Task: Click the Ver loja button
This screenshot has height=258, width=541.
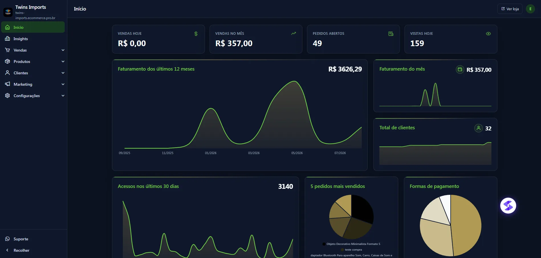Action: tap(510, 9)
